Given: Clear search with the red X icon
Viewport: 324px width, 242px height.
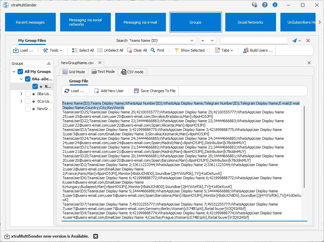Looking at the screenshot, I should click(x=308, y=41).
